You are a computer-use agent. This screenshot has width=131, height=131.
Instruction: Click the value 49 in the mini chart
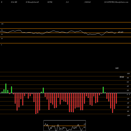pos(85,124)
